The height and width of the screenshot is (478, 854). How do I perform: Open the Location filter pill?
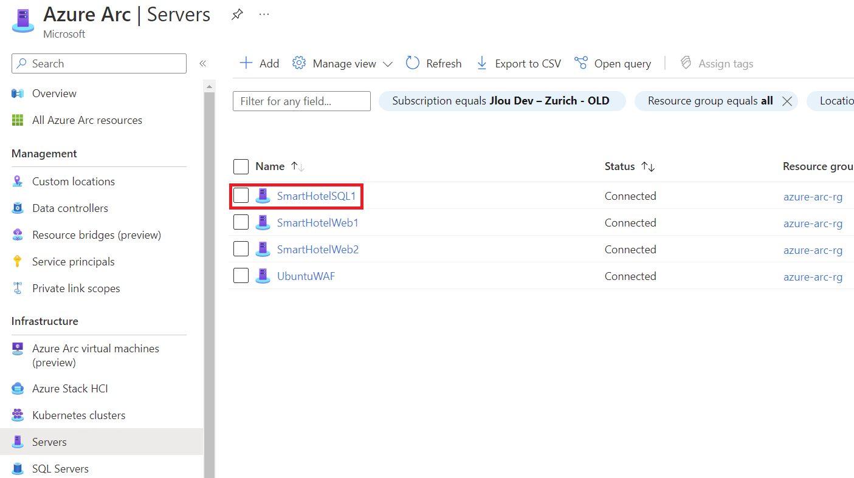[x=832, y=101]
